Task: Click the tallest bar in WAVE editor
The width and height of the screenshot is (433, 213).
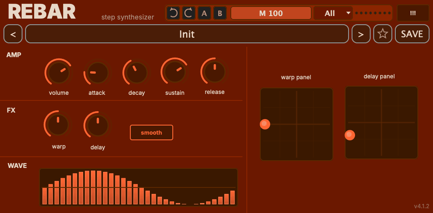Action: pos(94,187)
